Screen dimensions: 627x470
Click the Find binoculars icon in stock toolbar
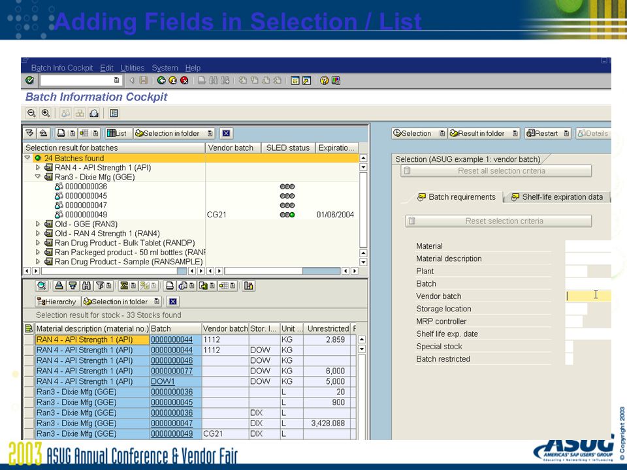click(86, 286)
